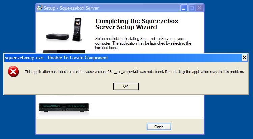Click the partially hidden Squeezebox Boom image
This screenshot has width=253, height=139.
click(x=64, y=51)
